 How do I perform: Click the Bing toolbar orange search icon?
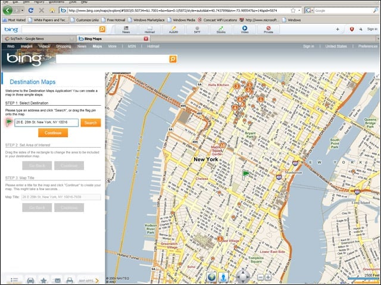[102, 29]
